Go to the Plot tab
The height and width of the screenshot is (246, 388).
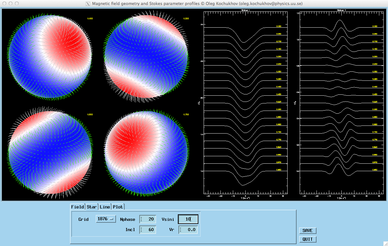[x=118, y=207]
